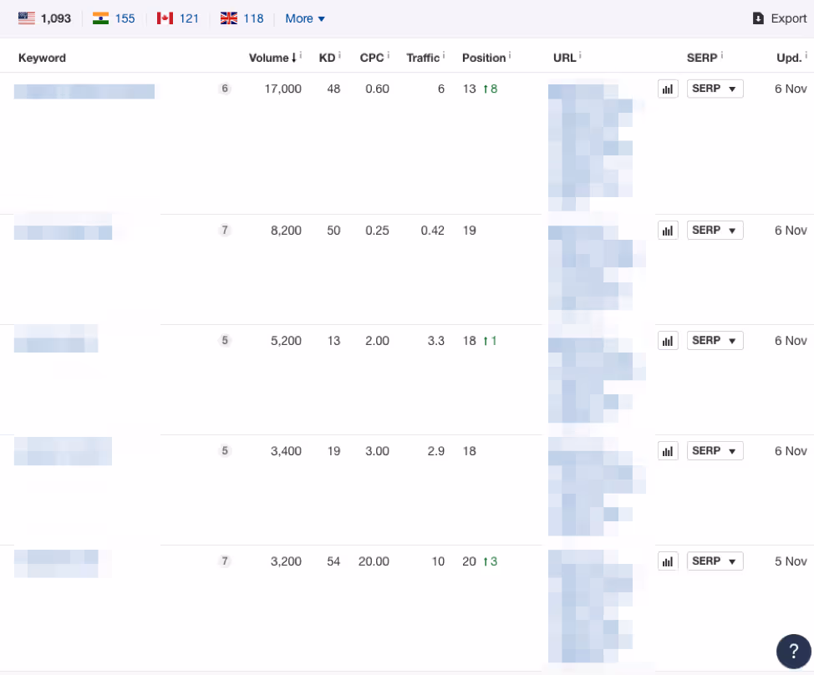Click word count badge 5 in 3,400 row
Image resolution: width=814 pixels, height=675 pixels.
(x=225, y=450)
